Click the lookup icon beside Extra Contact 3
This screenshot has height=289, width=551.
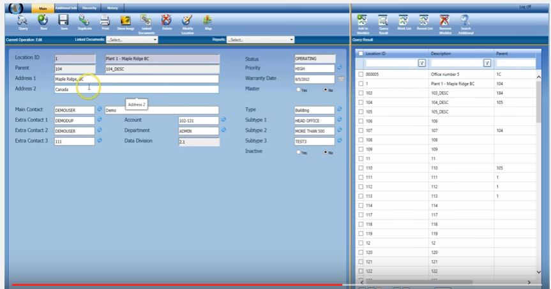click(100, 140)
